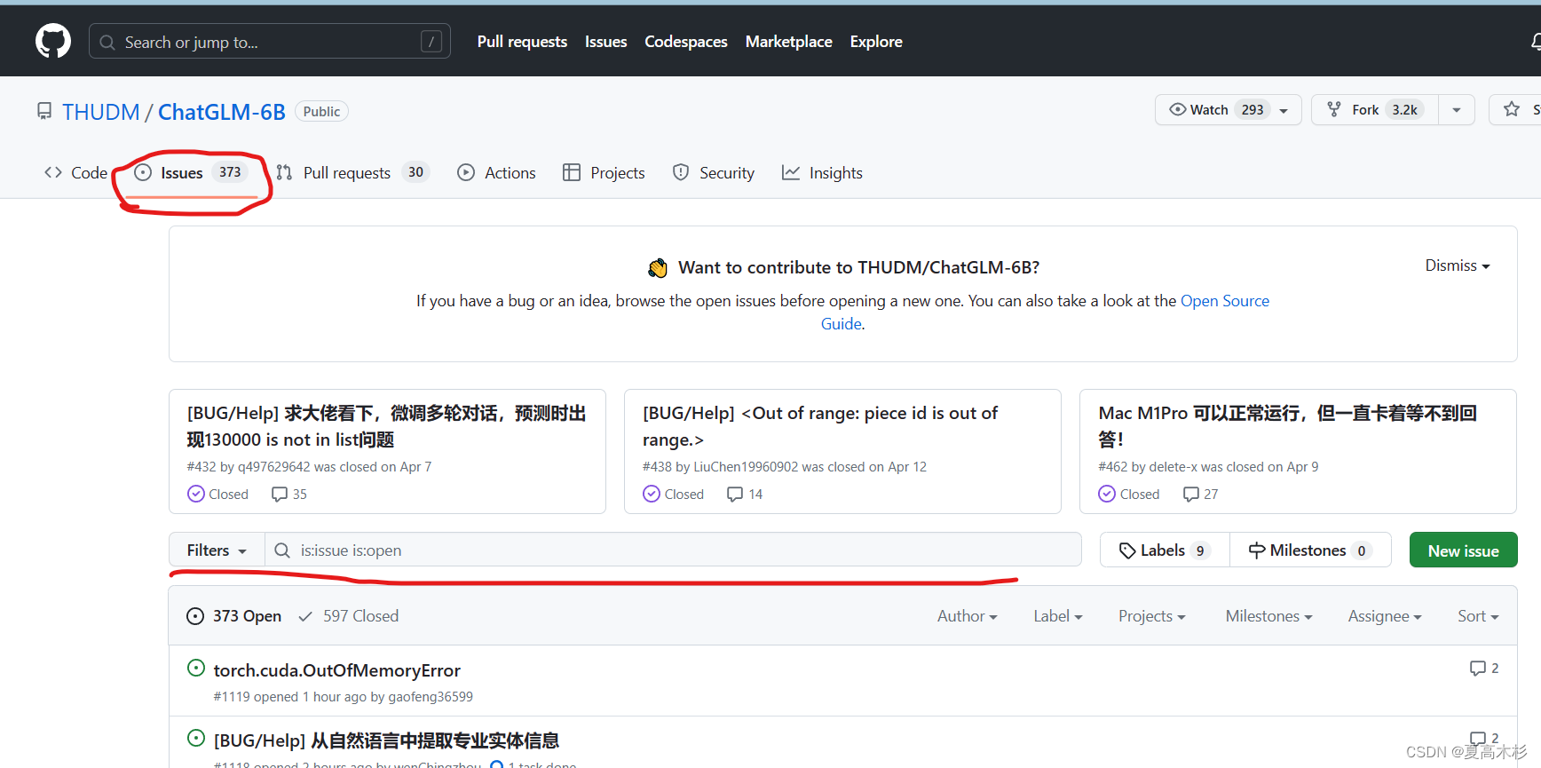Viewport: 1541px width, 768px height.
Task: Open issue 从自然语言中提取专业实体信息
Action: pyautogui.click(x=386, y=740)
